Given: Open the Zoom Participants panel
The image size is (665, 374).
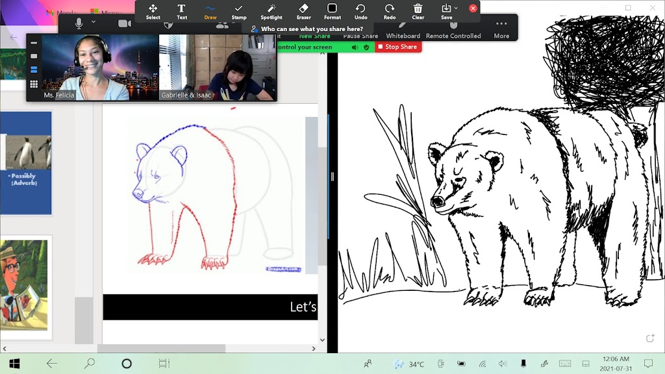Looking at the screenshot, I should (221, 25).
